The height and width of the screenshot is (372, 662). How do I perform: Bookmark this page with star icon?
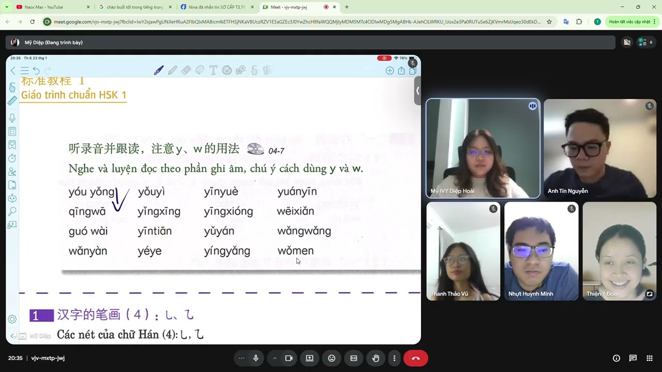[x=549, y=22]
